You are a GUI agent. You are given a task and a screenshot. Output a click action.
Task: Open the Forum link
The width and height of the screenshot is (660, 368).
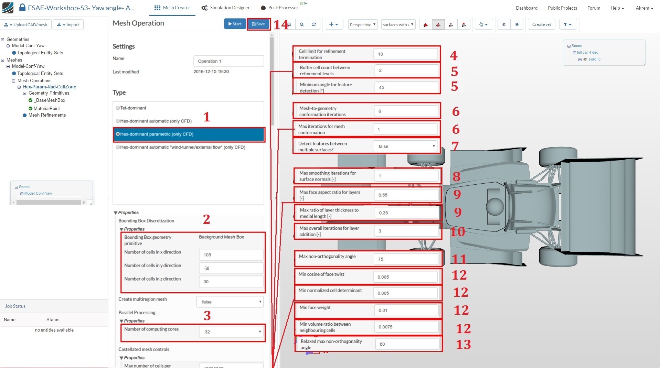[x=594, y=8]
